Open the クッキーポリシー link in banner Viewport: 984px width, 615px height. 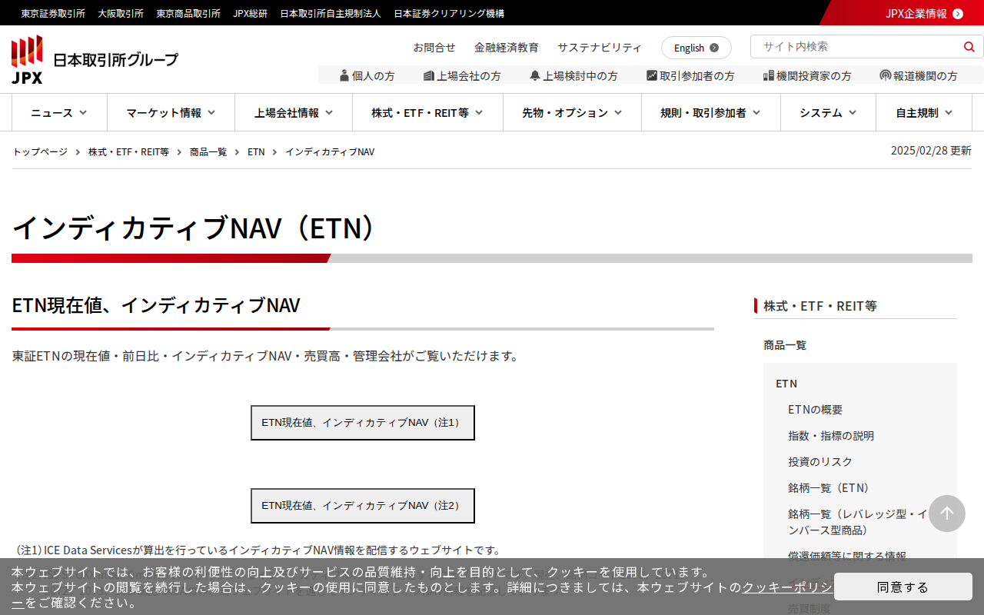tap(786, 587)
